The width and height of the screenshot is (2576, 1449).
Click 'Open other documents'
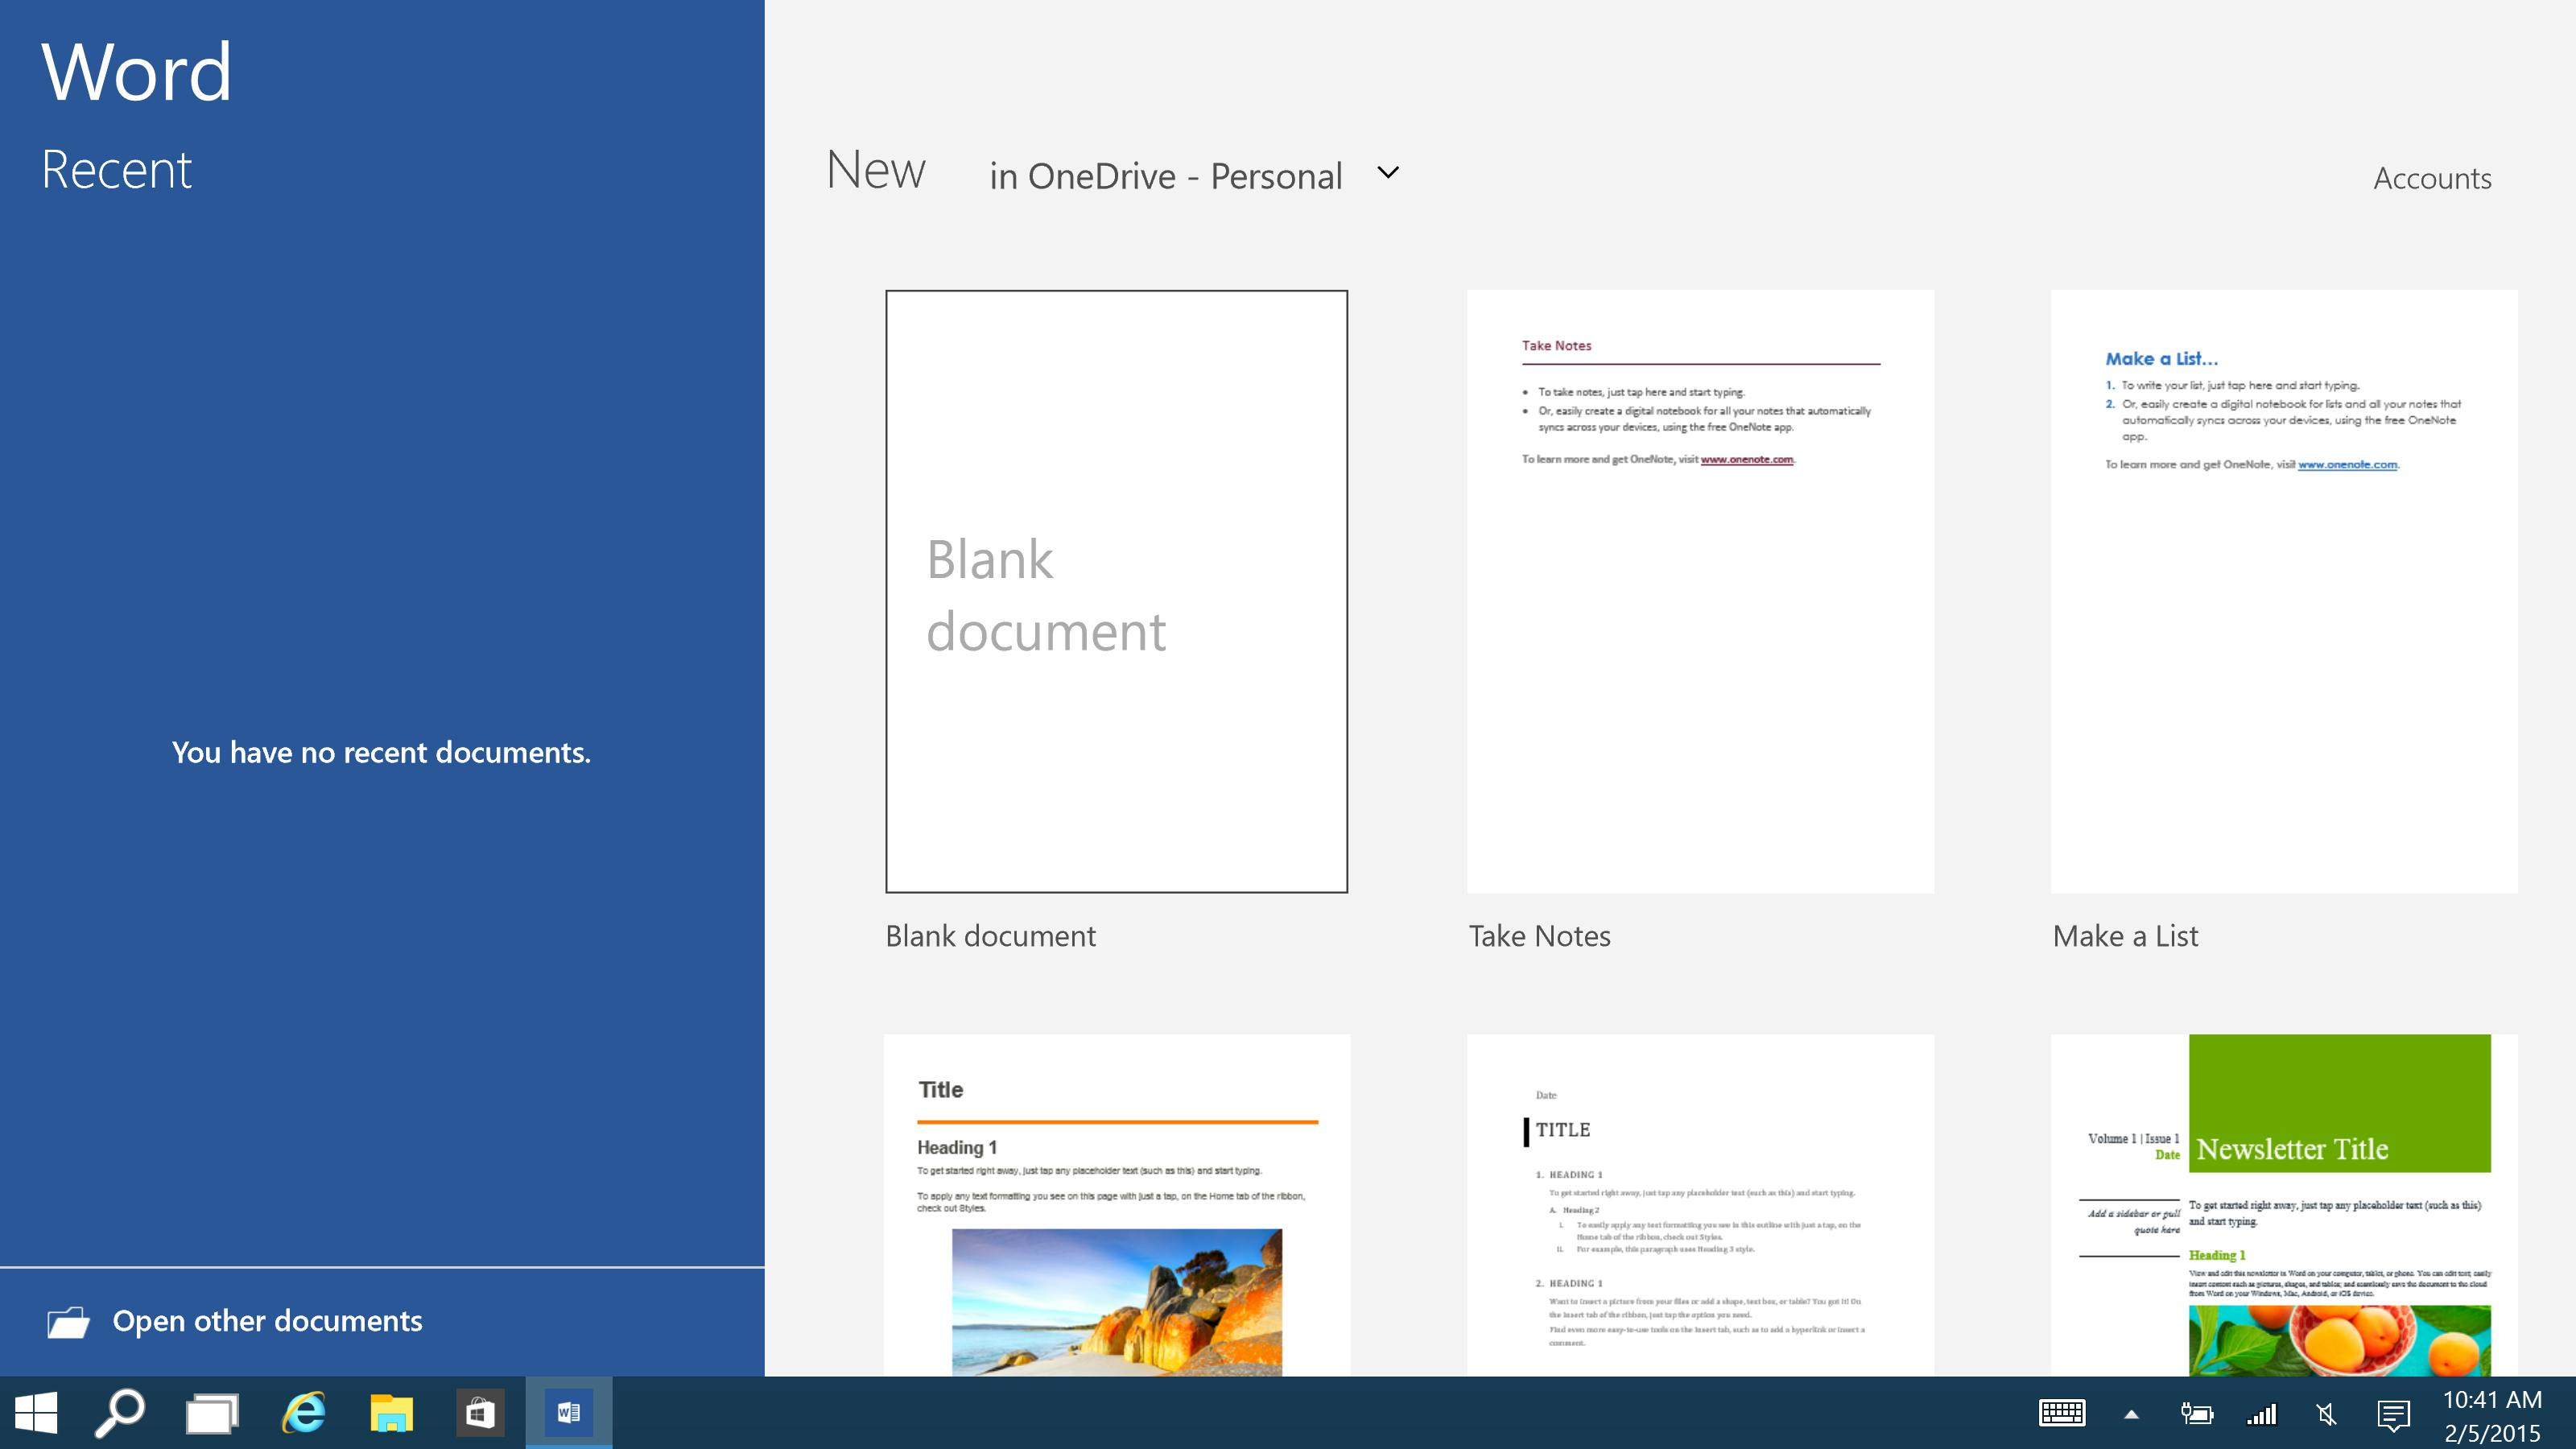(267, 1321)
